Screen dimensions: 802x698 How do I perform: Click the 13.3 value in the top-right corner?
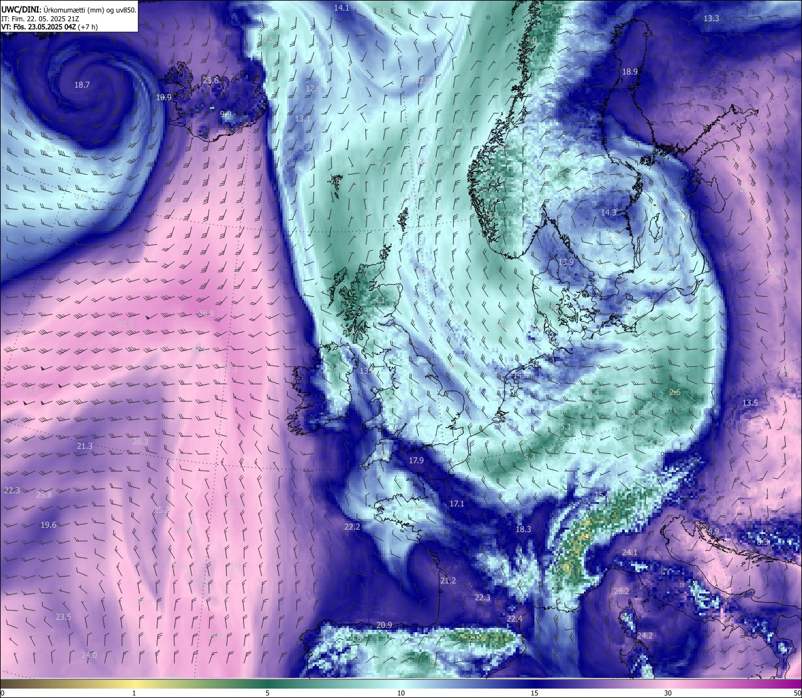(x=711, y=18)
